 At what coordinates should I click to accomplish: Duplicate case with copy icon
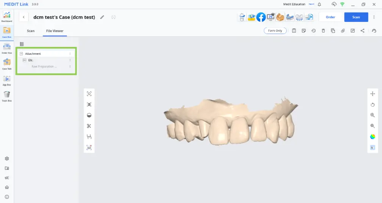click(x=333, y=31)
